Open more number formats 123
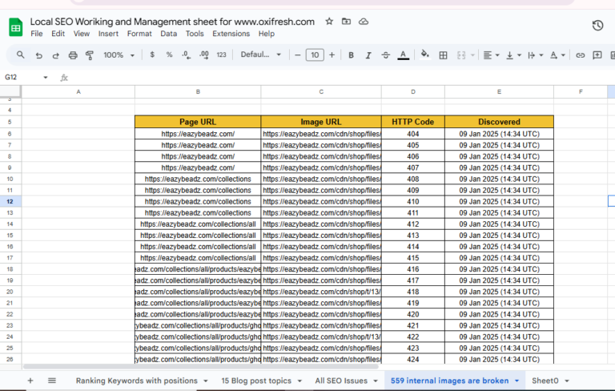Viewport: 615px width, 391px height. tap(222, 55)
